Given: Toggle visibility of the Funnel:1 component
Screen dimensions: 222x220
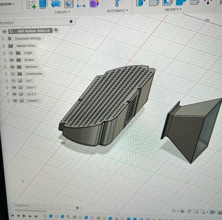Looking at the screenshot, I should pyautogui.click(x=15, y=101).
